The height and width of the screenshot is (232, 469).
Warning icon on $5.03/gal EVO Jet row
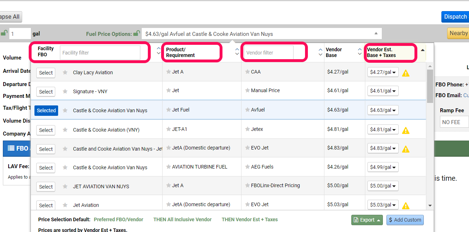point(405,205)
